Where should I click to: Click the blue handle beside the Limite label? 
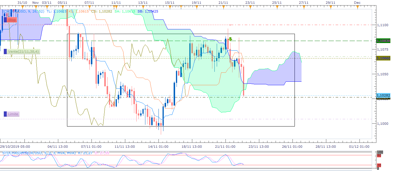pos(5,114)
